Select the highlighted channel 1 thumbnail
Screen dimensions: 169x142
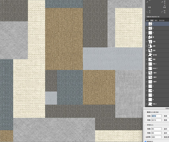tap(150, 24)
